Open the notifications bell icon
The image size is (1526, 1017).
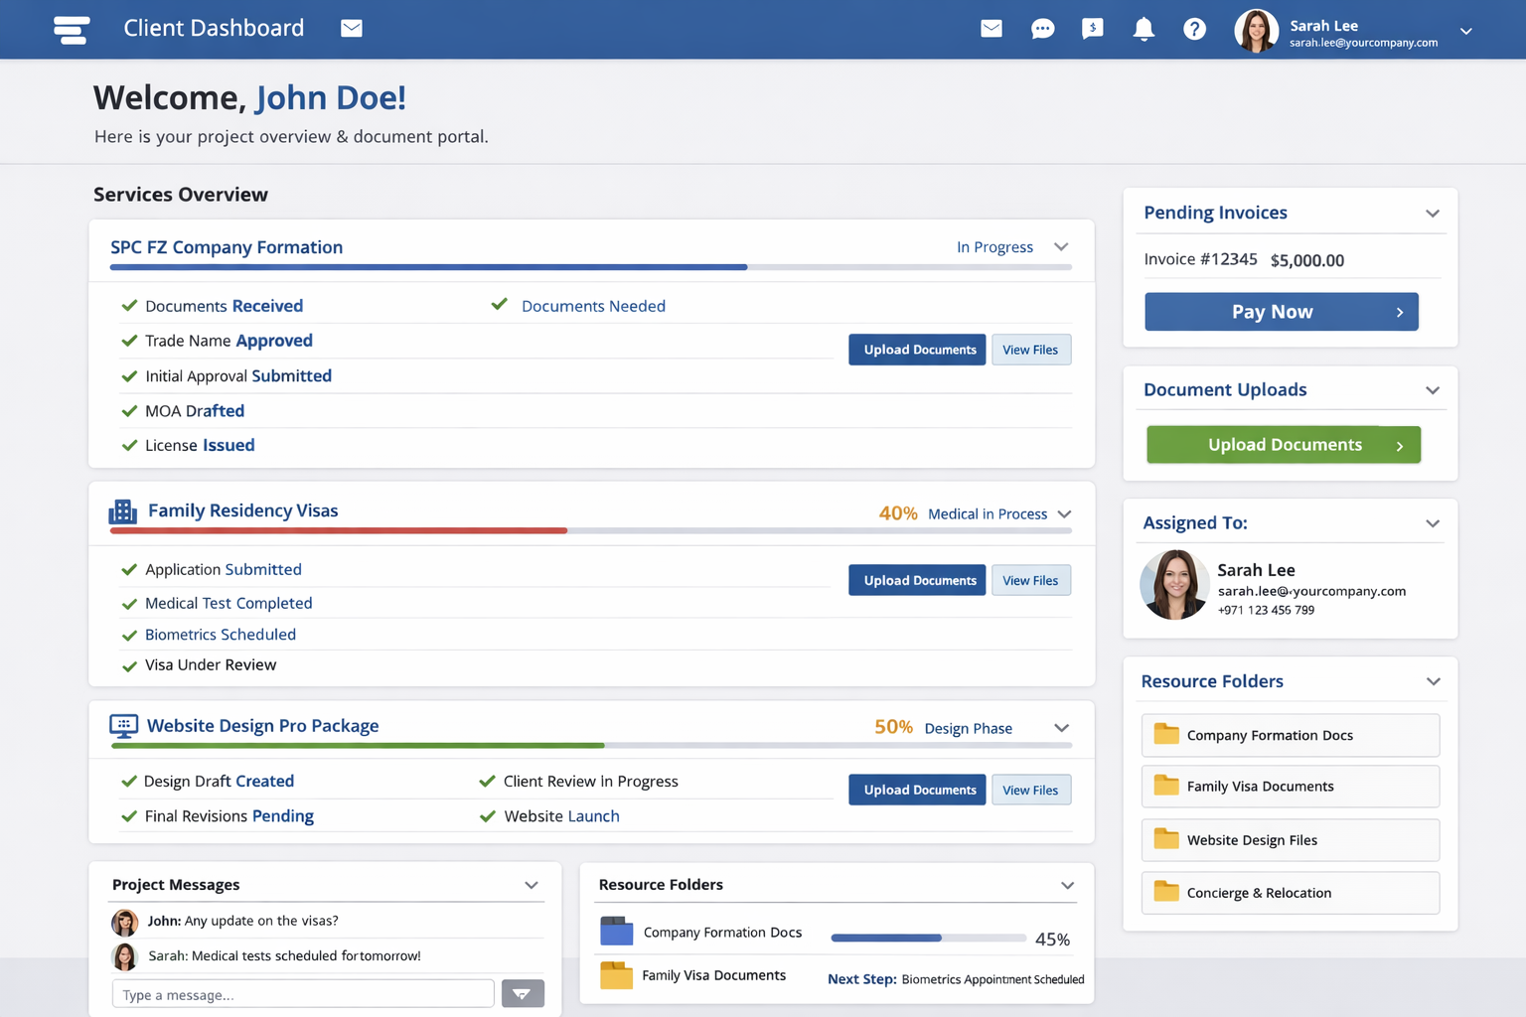coord(1144,29)
